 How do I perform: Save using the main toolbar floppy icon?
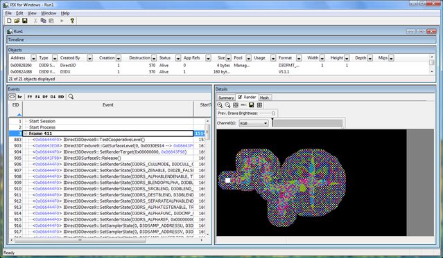click(x=25, y=21)
